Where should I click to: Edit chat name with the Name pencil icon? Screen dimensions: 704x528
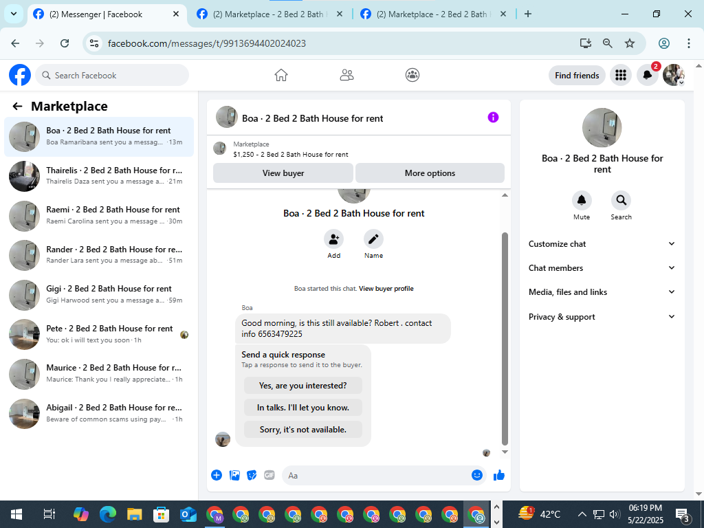click(373, 239)
